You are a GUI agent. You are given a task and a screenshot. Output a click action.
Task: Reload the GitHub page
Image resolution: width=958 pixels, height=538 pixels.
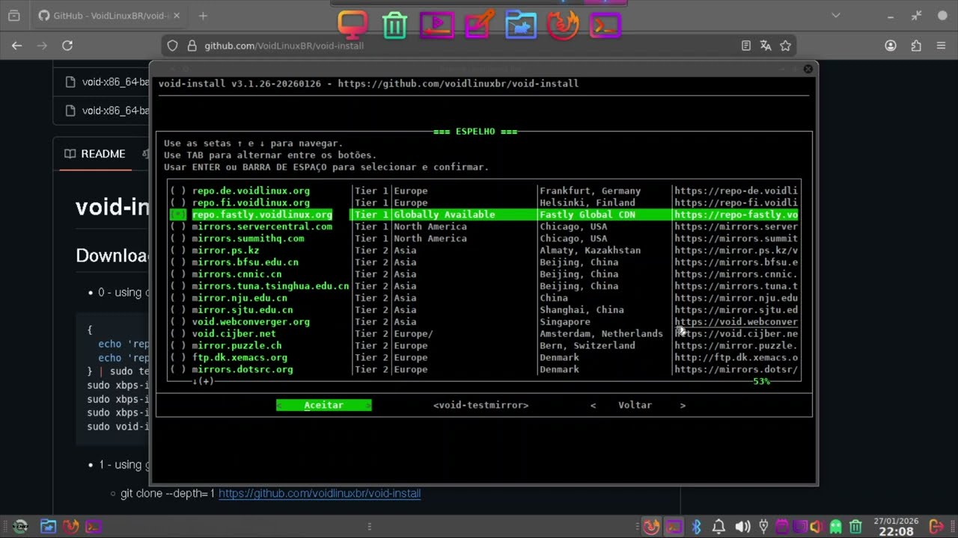click(x=67, y=46)
